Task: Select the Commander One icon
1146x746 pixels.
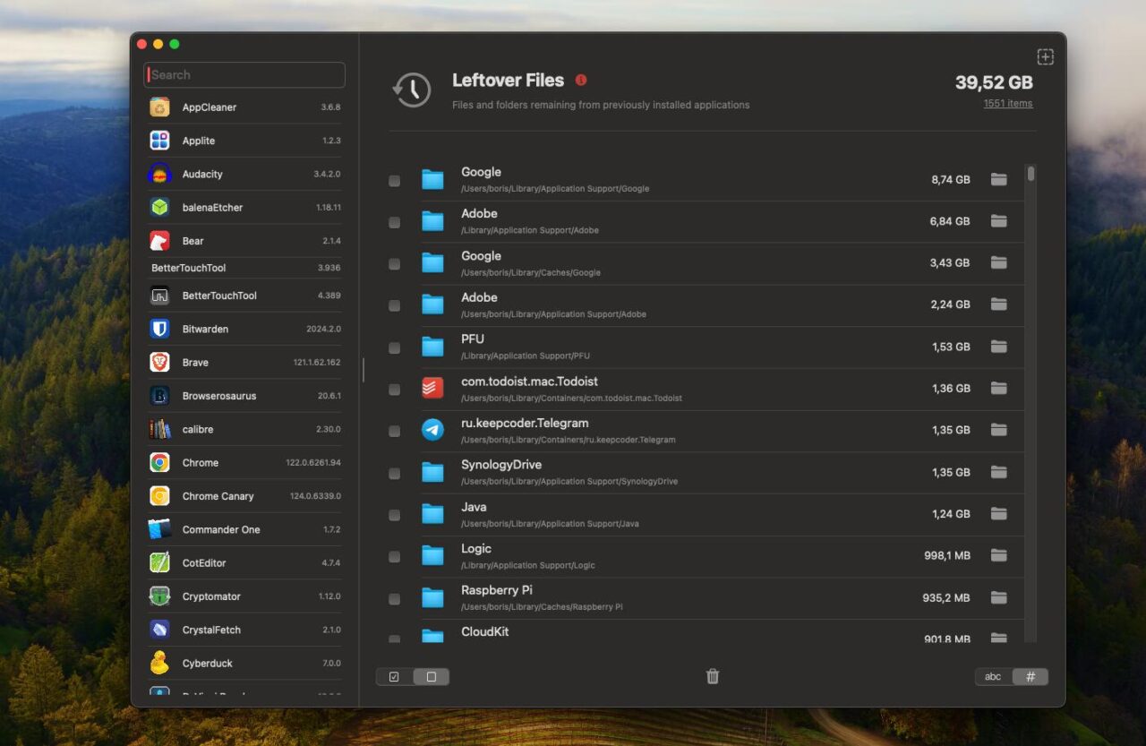Action: pyautogui.click(x=159, y=529)
